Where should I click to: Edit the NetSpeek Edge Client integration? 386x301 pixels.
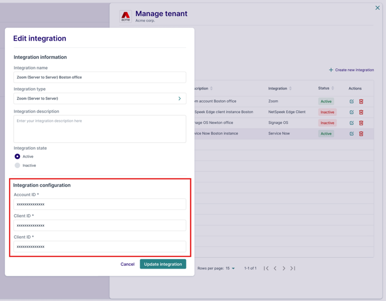(351, 112)
